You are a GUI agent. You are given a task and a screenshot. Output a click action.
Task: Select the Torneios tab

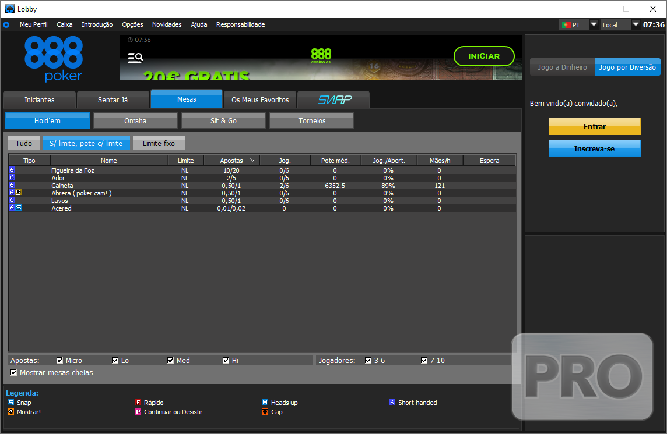(312, 120)
